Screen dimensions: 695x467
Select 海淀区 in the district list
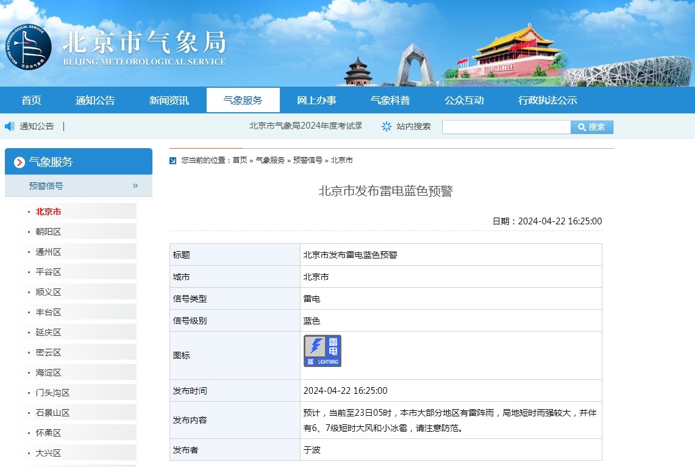pos(48,373)
